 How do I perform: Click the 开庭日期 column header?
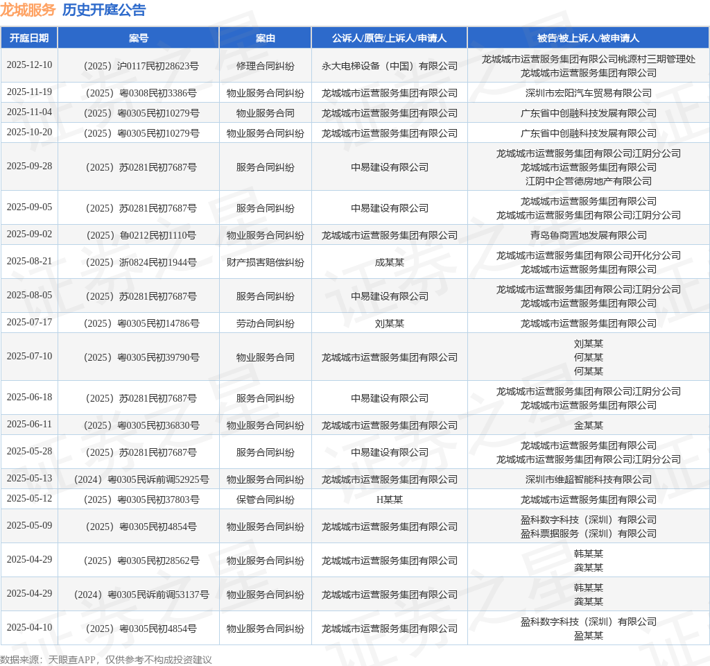pyautogui.click(x=29, y=38)
